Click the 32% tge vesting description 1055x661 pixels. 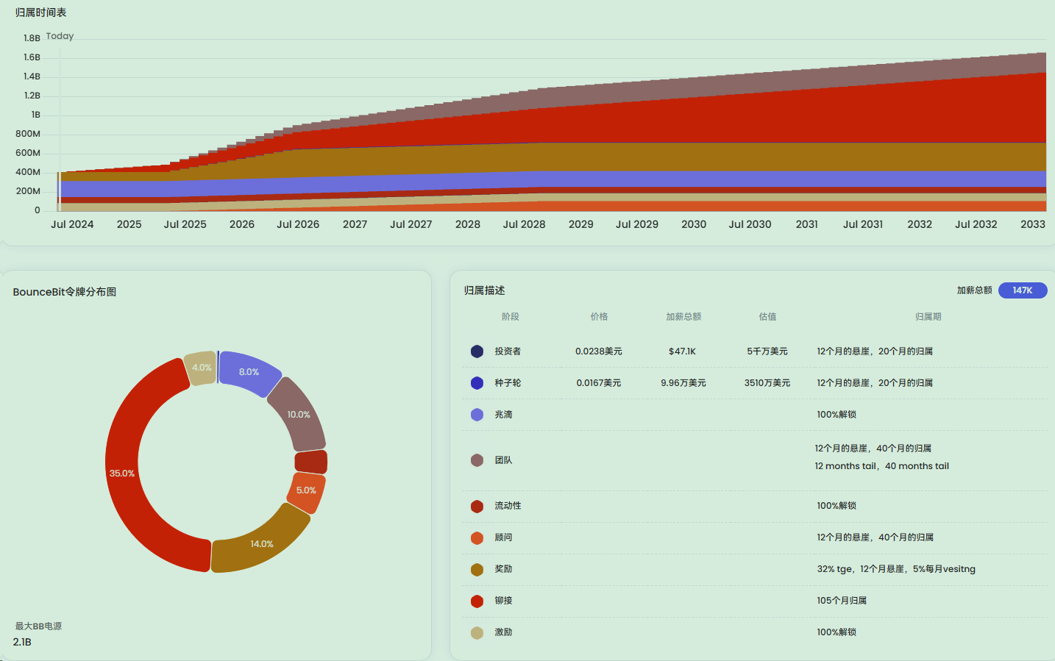(896, 569)
